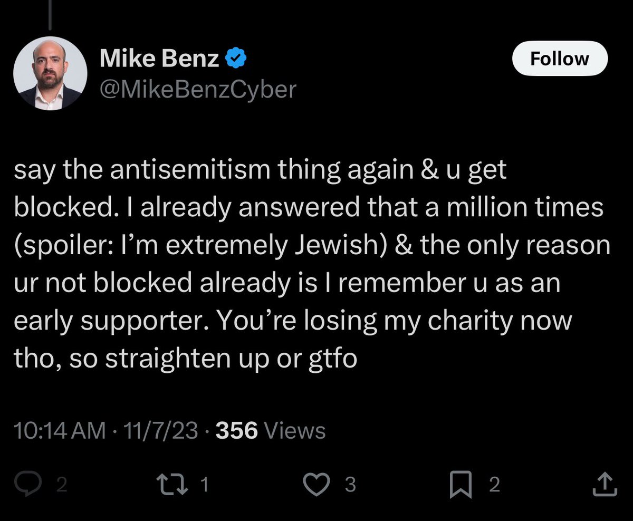Click the 11/7/23 post date
Viewport: 633px width, 521px height.
click(159, 431)
